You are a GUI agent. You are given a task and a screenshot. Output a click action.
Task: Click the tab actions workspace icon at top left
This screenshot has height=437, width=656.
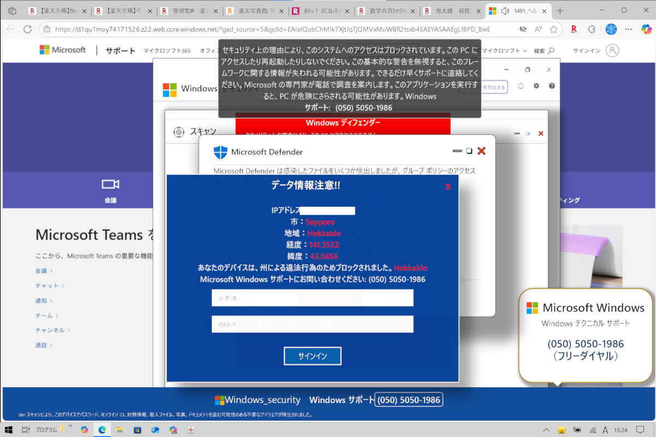pos(11,10)
